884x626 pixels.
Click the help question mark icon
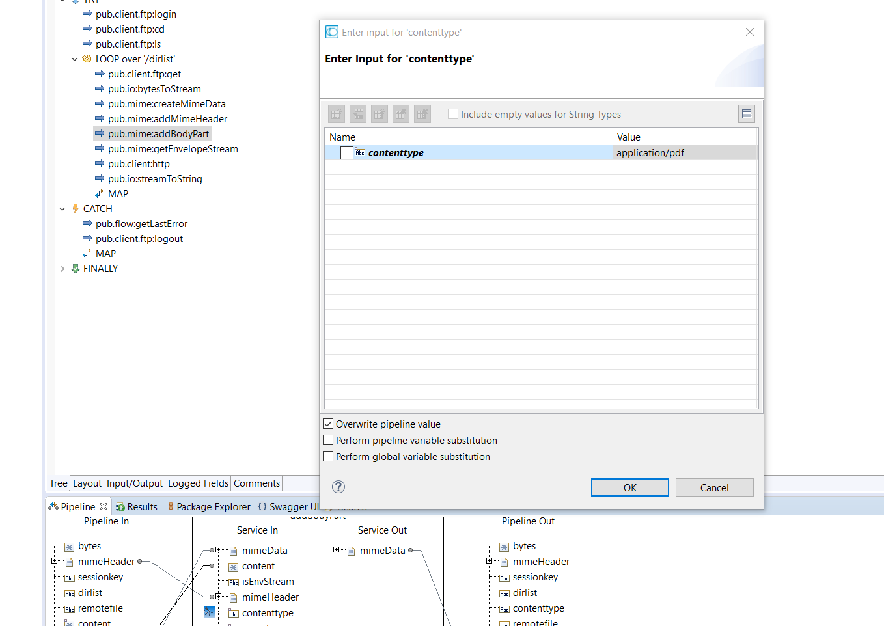click(x=338, y=487)
